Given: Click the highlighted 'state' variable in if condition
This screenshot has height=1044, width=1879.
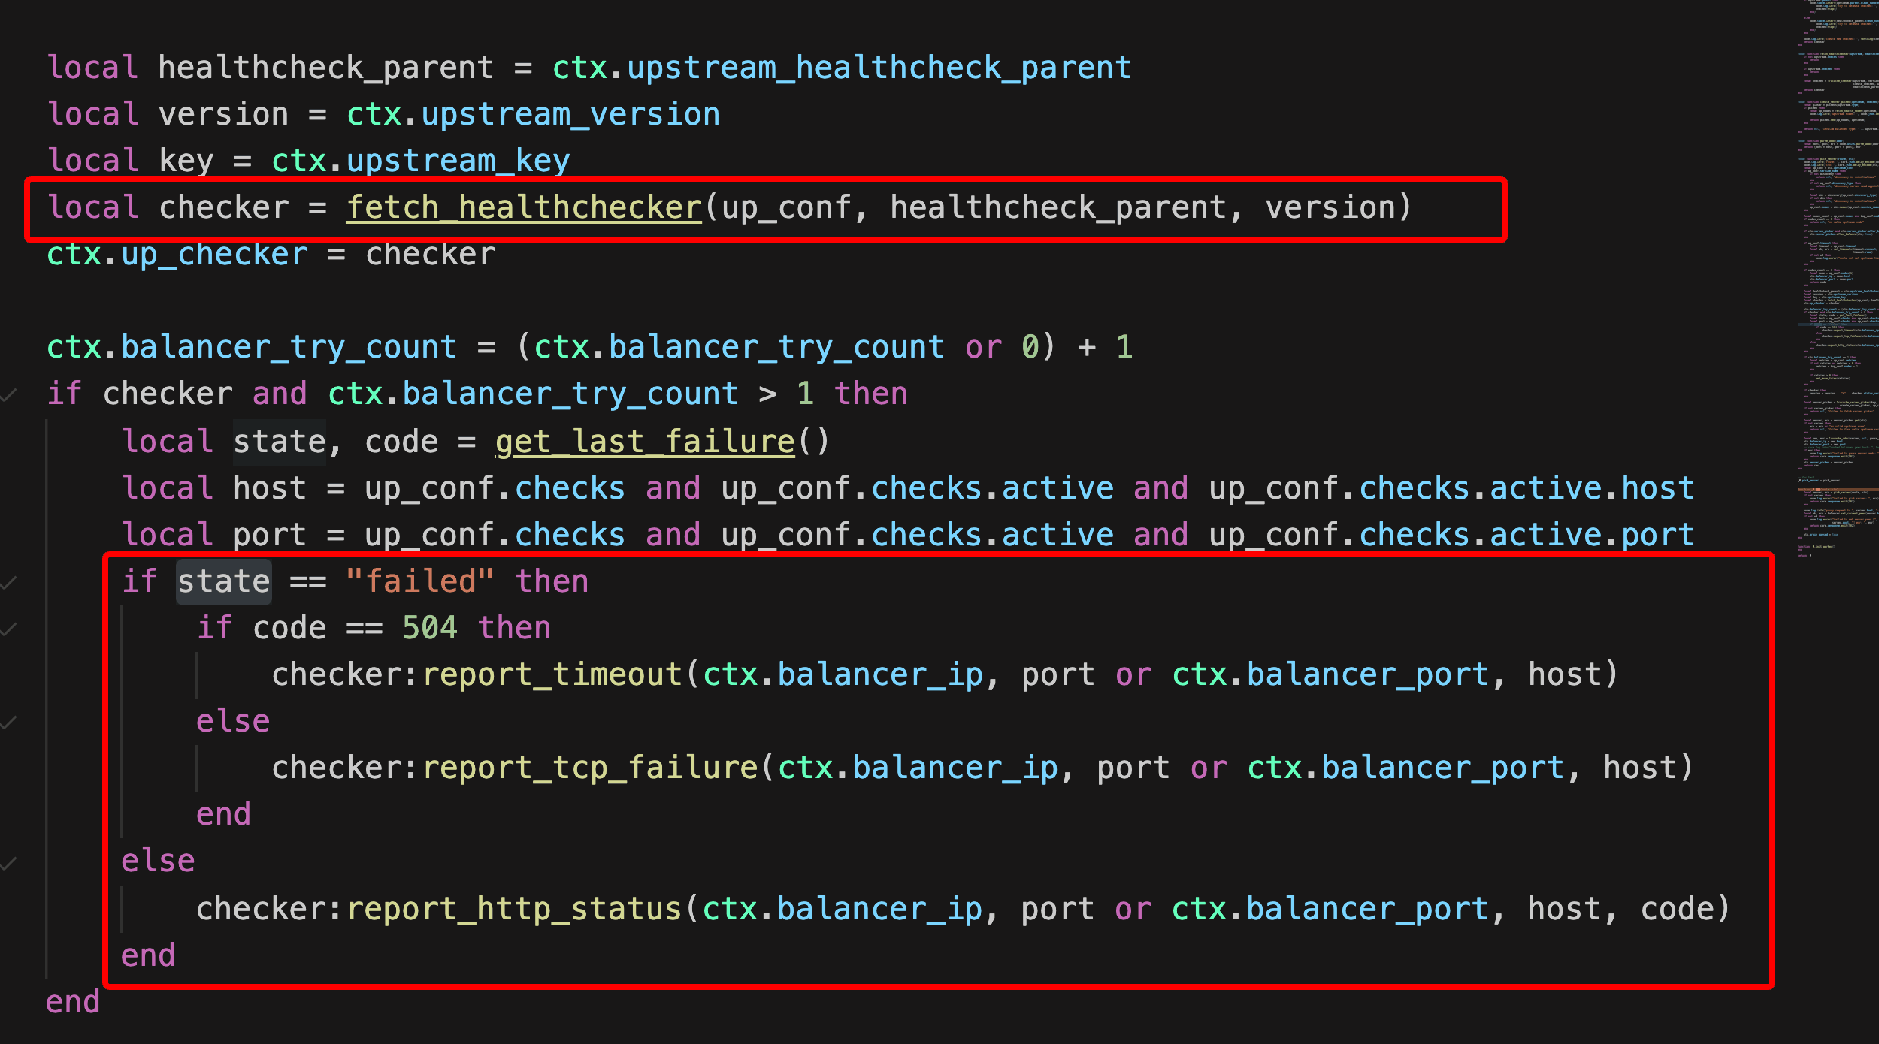Looking at the screenshot, I should (223, 582).
